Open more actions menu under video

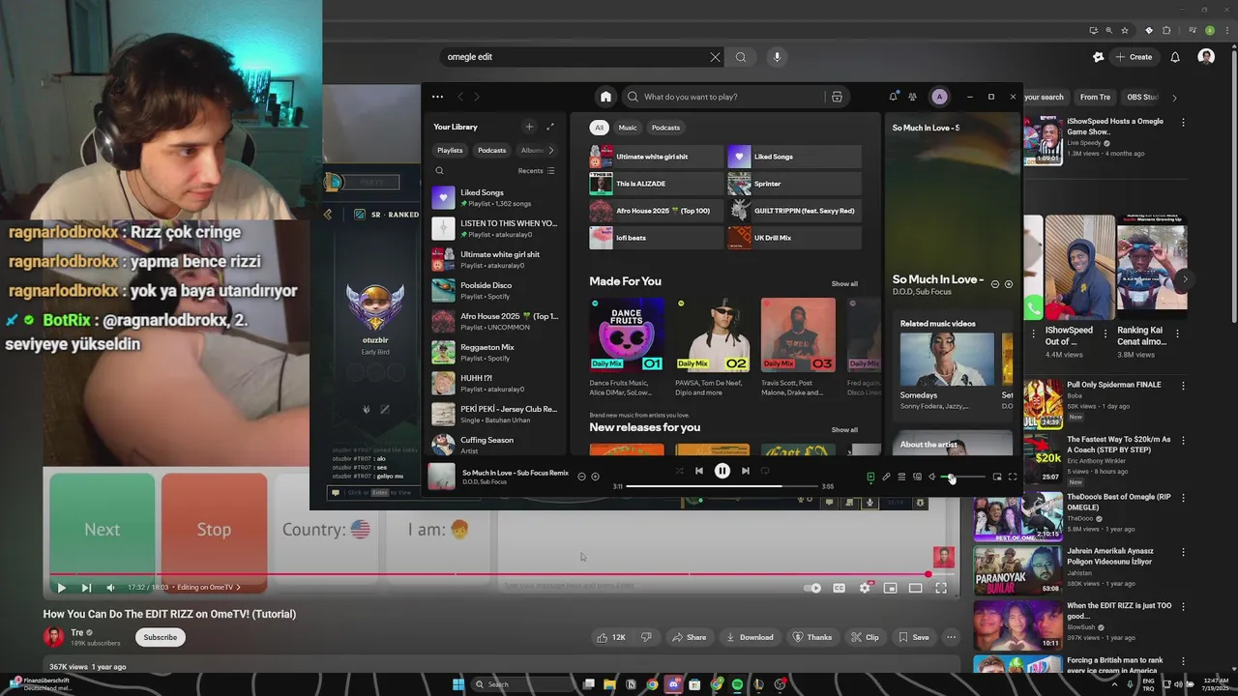pyautogui.click(x=951, y=637)
